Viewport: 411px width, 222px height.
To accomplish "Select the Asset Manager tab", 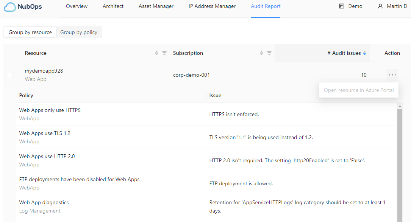I will click(x=156, y=6).
